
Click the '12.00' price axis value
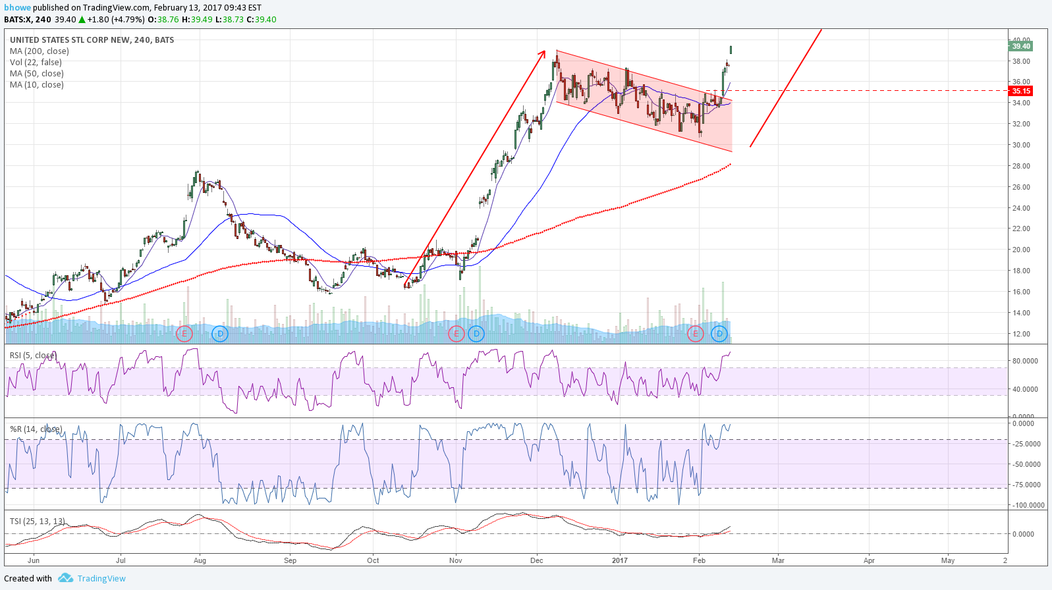click(1021, 334)
